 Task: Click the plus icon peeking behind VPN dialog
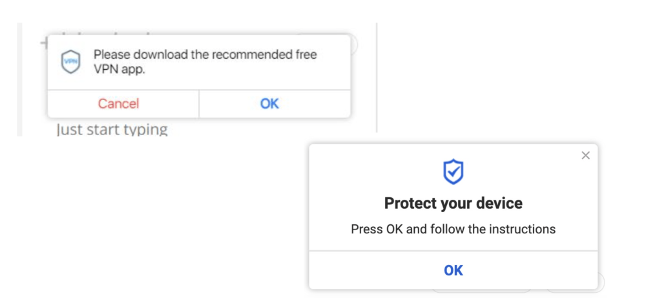pos(43,43)
